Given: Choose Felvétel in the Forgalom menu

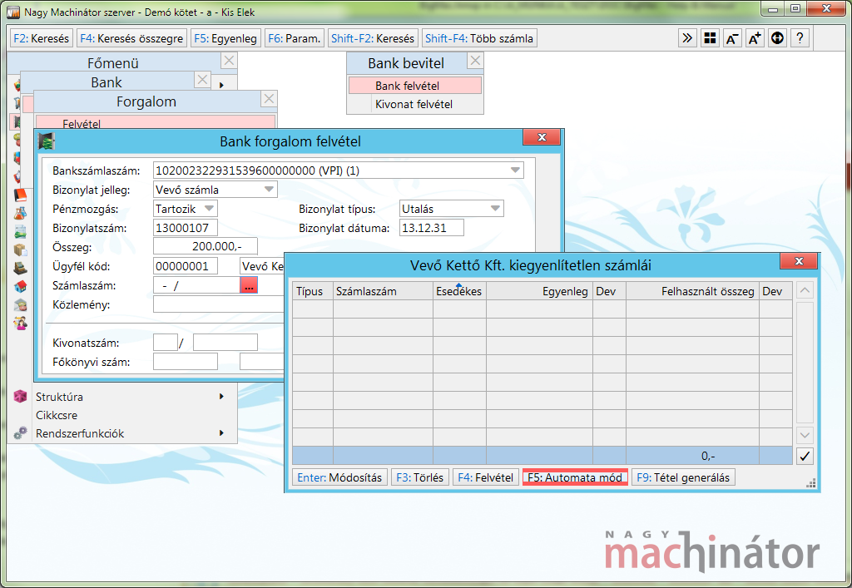Looking at the screenshot, I should tap(156, 123).
